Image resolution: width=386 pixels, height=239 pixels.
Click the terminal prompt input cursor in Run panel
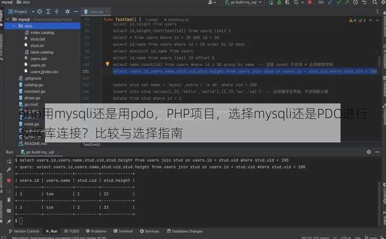(x=21, y=221)
